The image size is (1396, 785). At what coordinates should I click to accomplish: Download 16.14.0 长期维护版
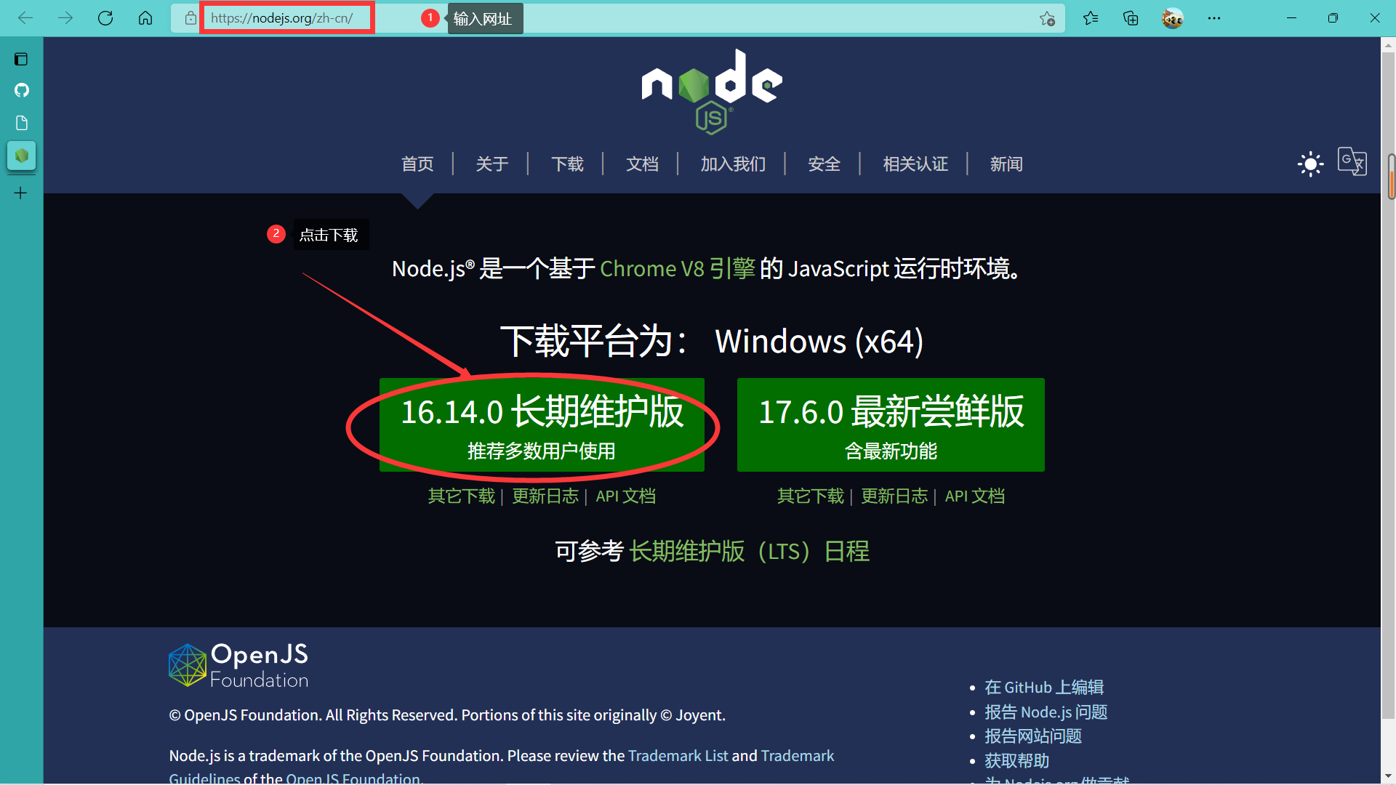[x=542, y=425]
